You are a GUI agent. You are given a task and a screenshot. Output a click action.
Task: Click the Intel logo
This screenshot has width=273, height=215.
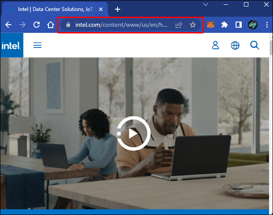11,45
